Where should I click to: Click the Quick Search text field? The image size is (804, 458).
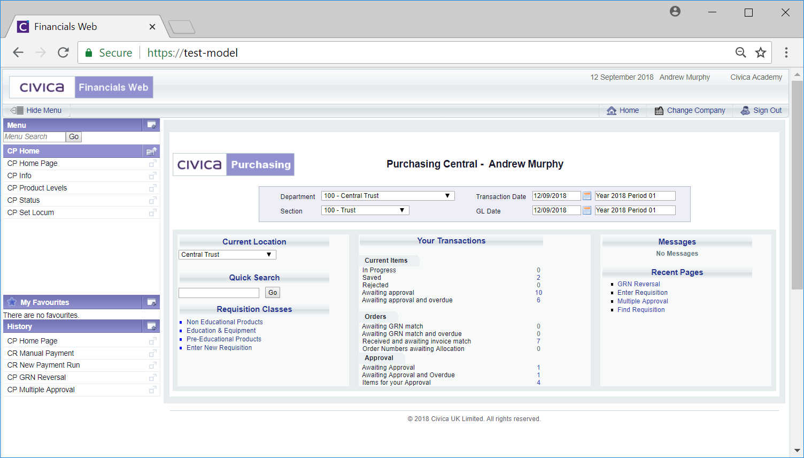click(219, 293)
